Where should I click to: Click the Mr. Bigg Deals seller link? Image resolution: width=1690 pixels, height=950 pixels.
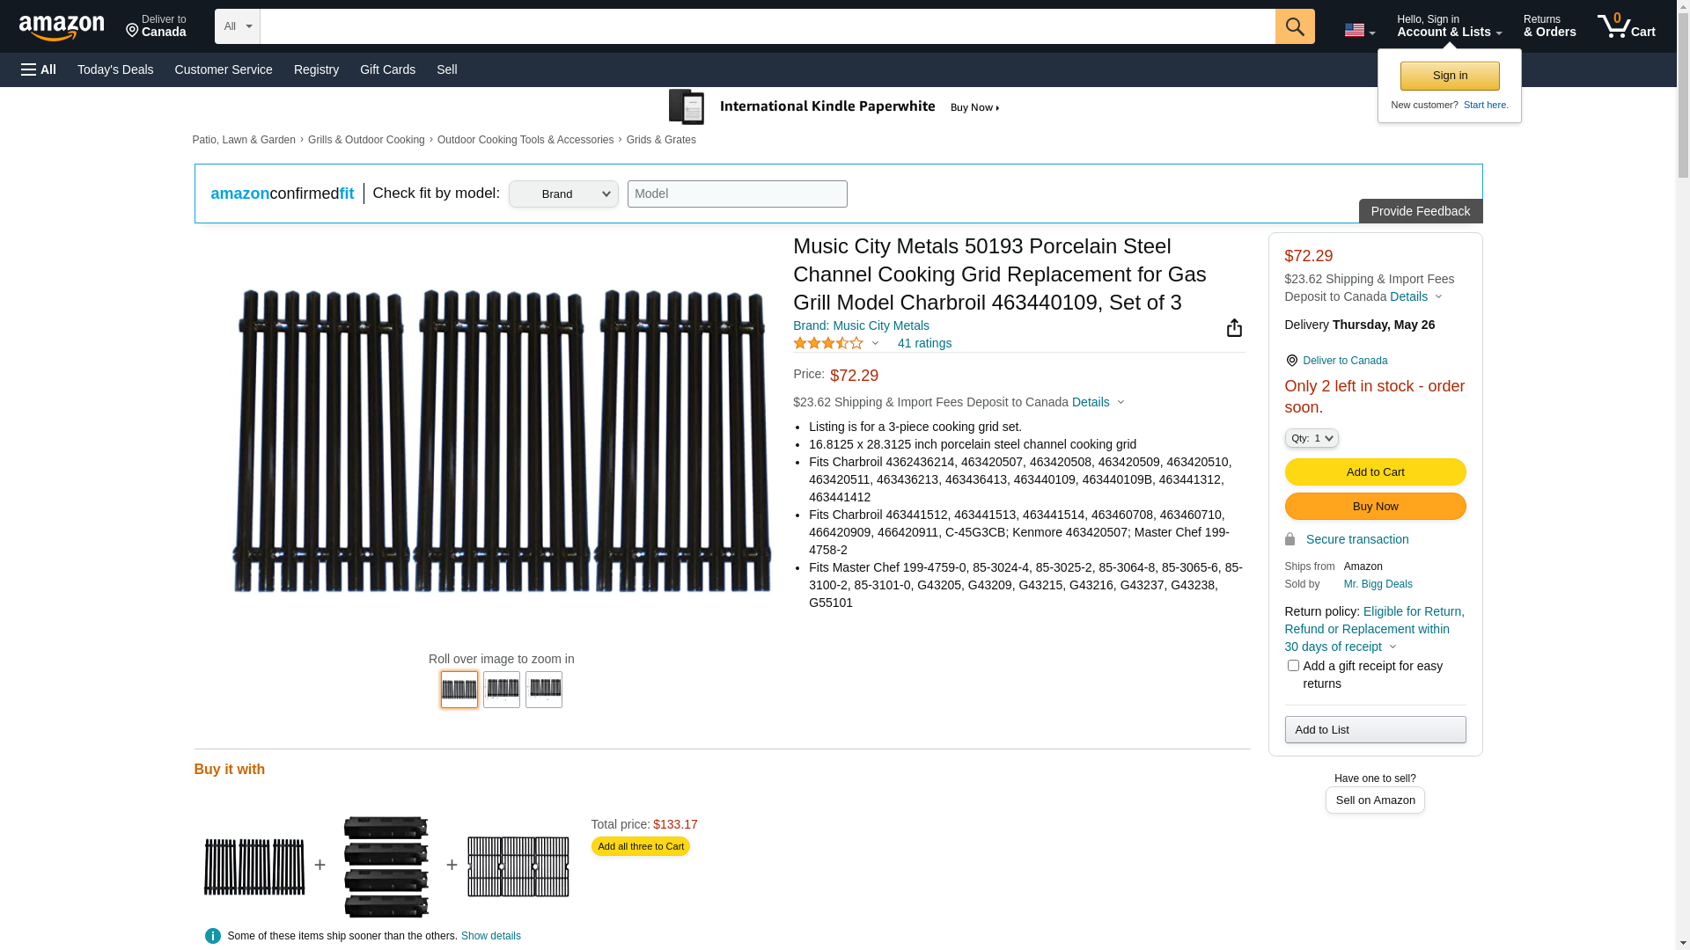pos(1378,584)
